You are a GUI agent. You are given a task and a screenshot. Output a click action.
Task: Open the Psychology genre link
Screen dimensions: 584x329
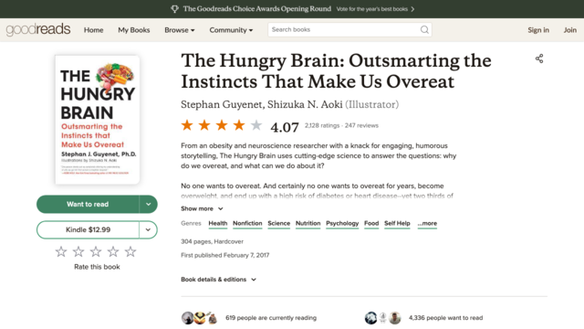342,223
